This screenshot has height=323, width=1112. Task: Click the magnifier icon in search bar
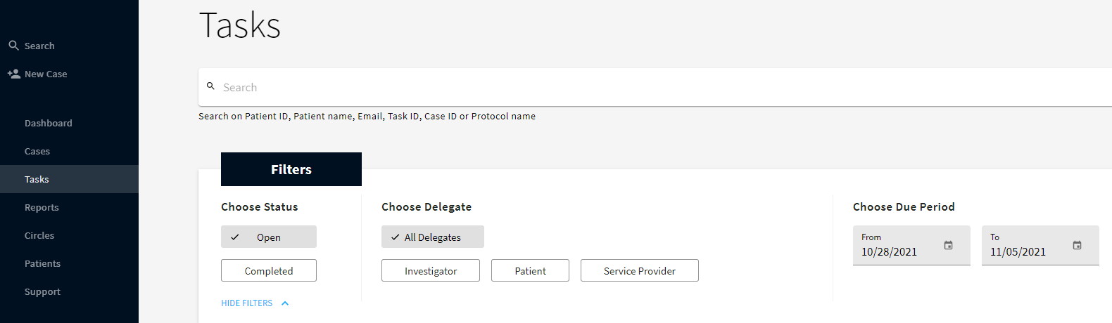point(210,86)
